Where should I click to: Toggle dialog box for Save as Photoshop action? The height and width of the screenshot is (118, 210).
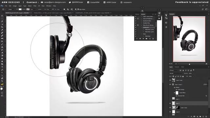pos(138,19)
